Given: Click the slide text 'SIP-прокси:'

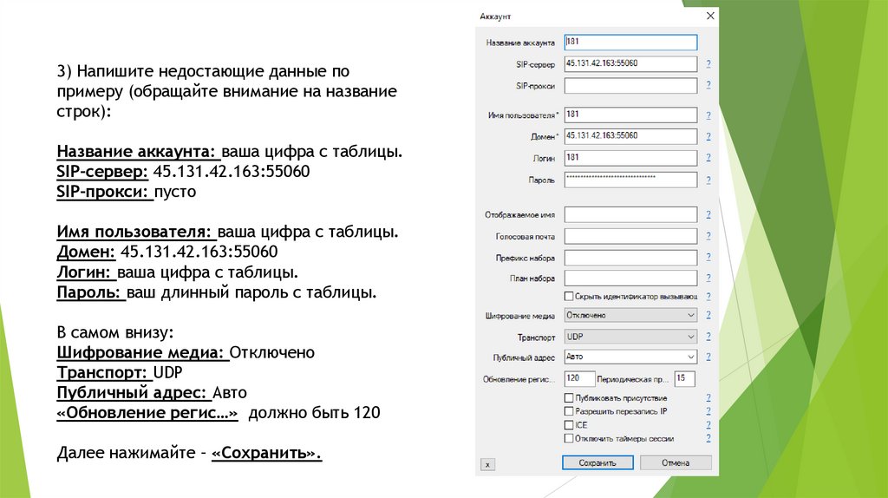Looking at the screenshot, I should pos(102,192).
